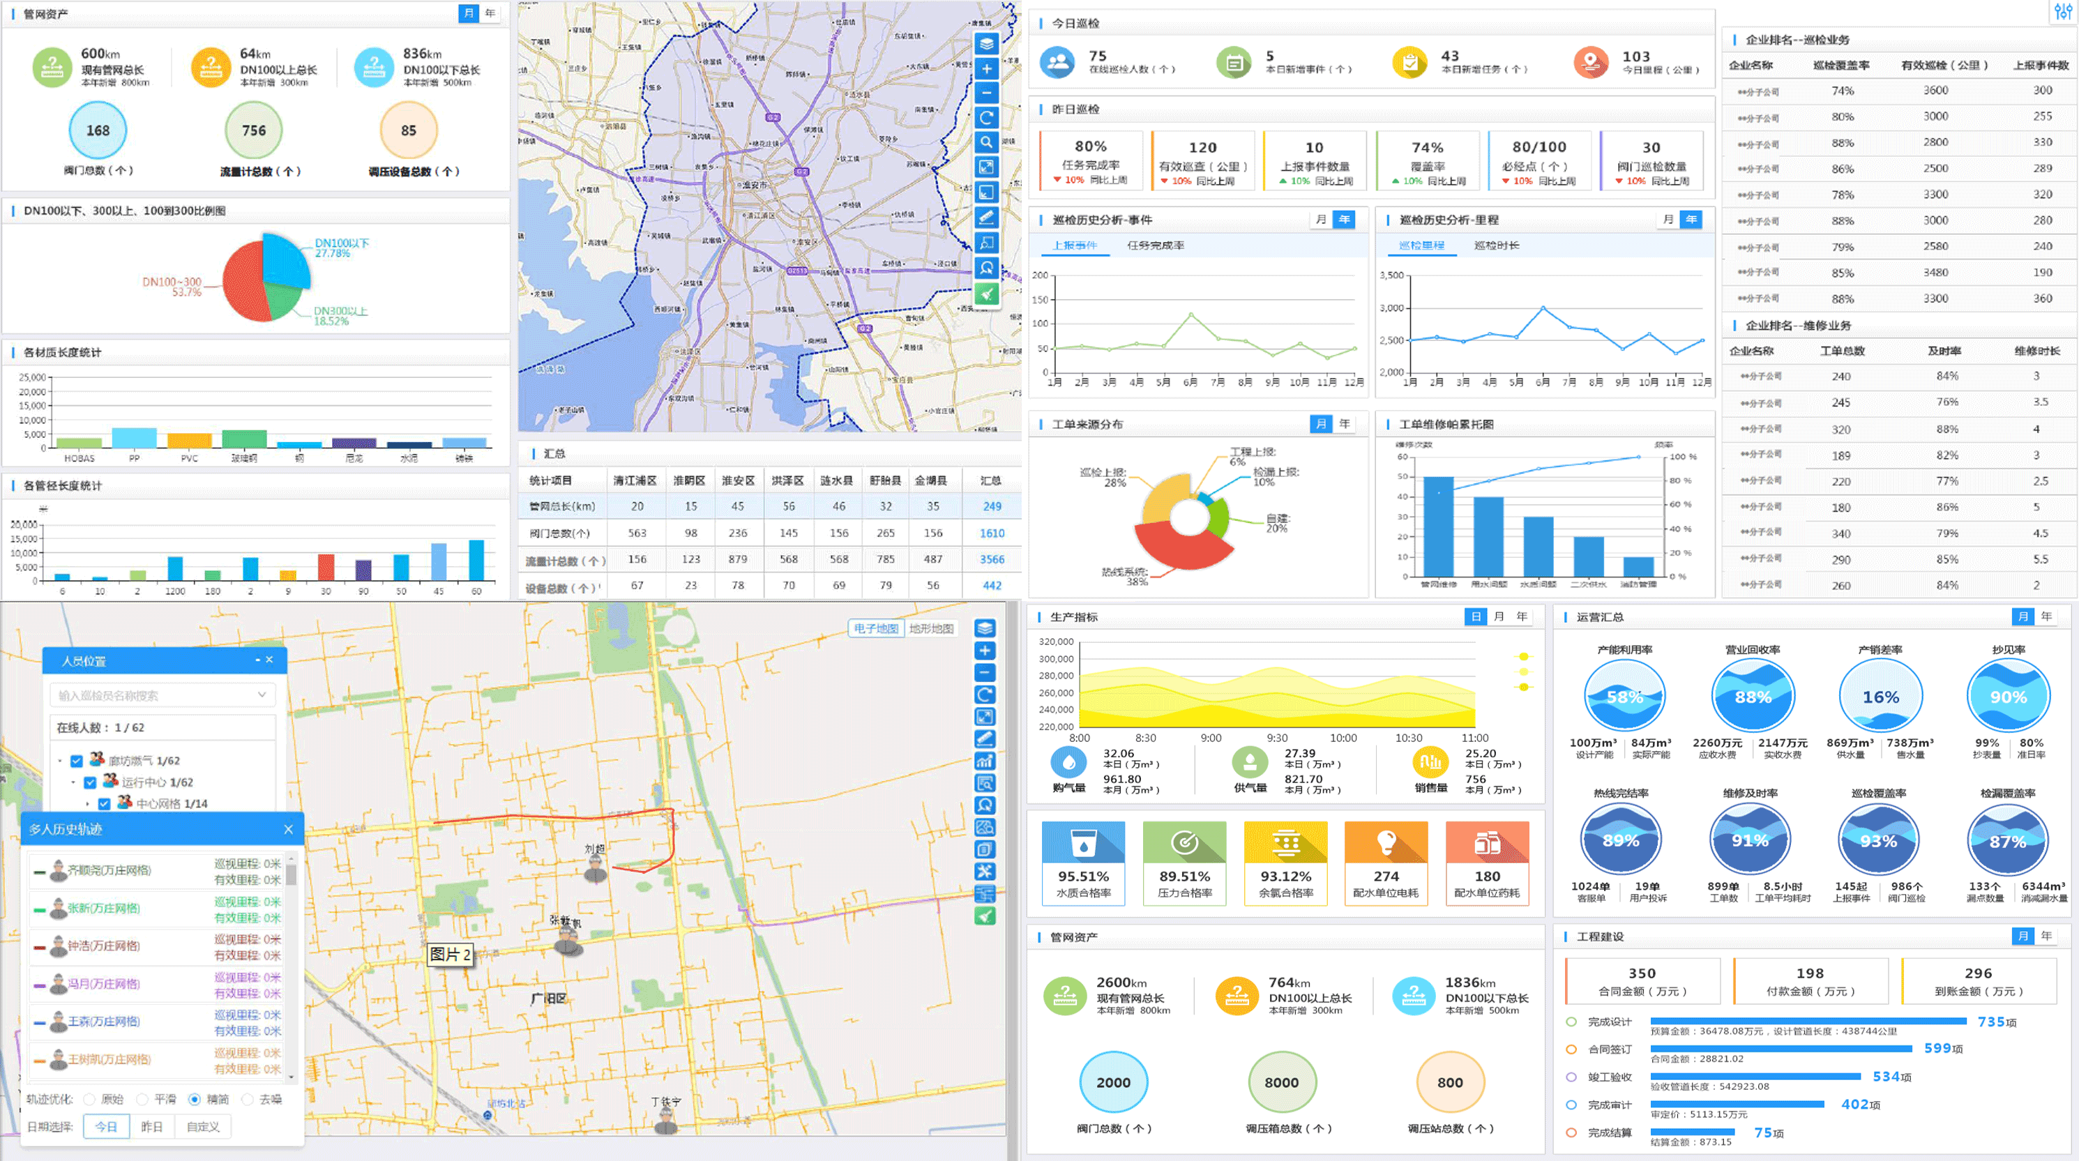Click the wrench tools icon on lower map toolbar
Image resolution: width=2079 pixels, height=1161 pixels.
tap(985, 872)
